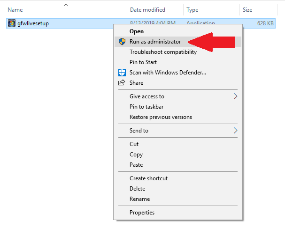This screenshot has height=236, width=285.
Task: Click the sort arrow above Name column
Action: coord(65,5)
